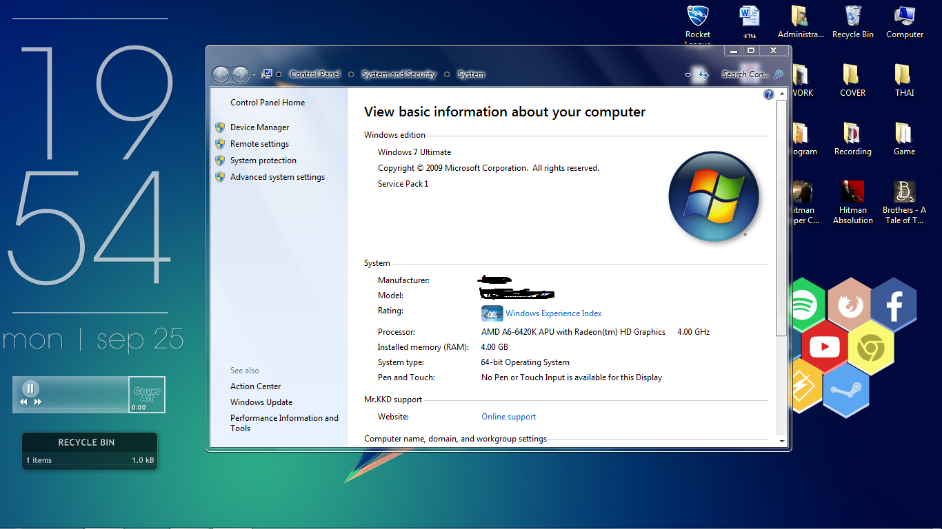Click the 64-bit Operating System text
This screenshot has height=529, width=942.
tap(525, 362)
